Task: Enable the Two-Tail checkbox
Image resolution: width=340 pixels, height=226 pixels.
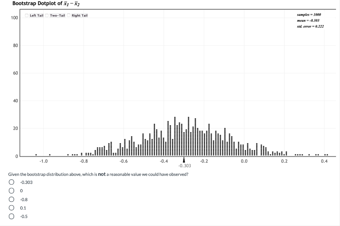Action: 46,15
